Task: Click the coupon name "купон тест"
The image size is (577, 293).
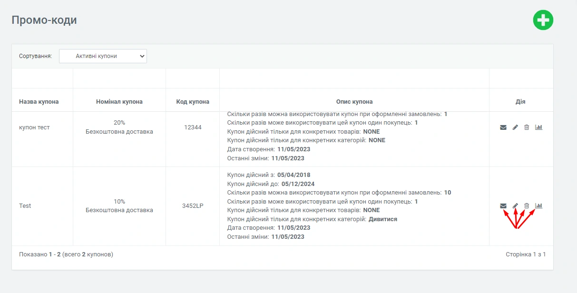Action: coord(34,127)
